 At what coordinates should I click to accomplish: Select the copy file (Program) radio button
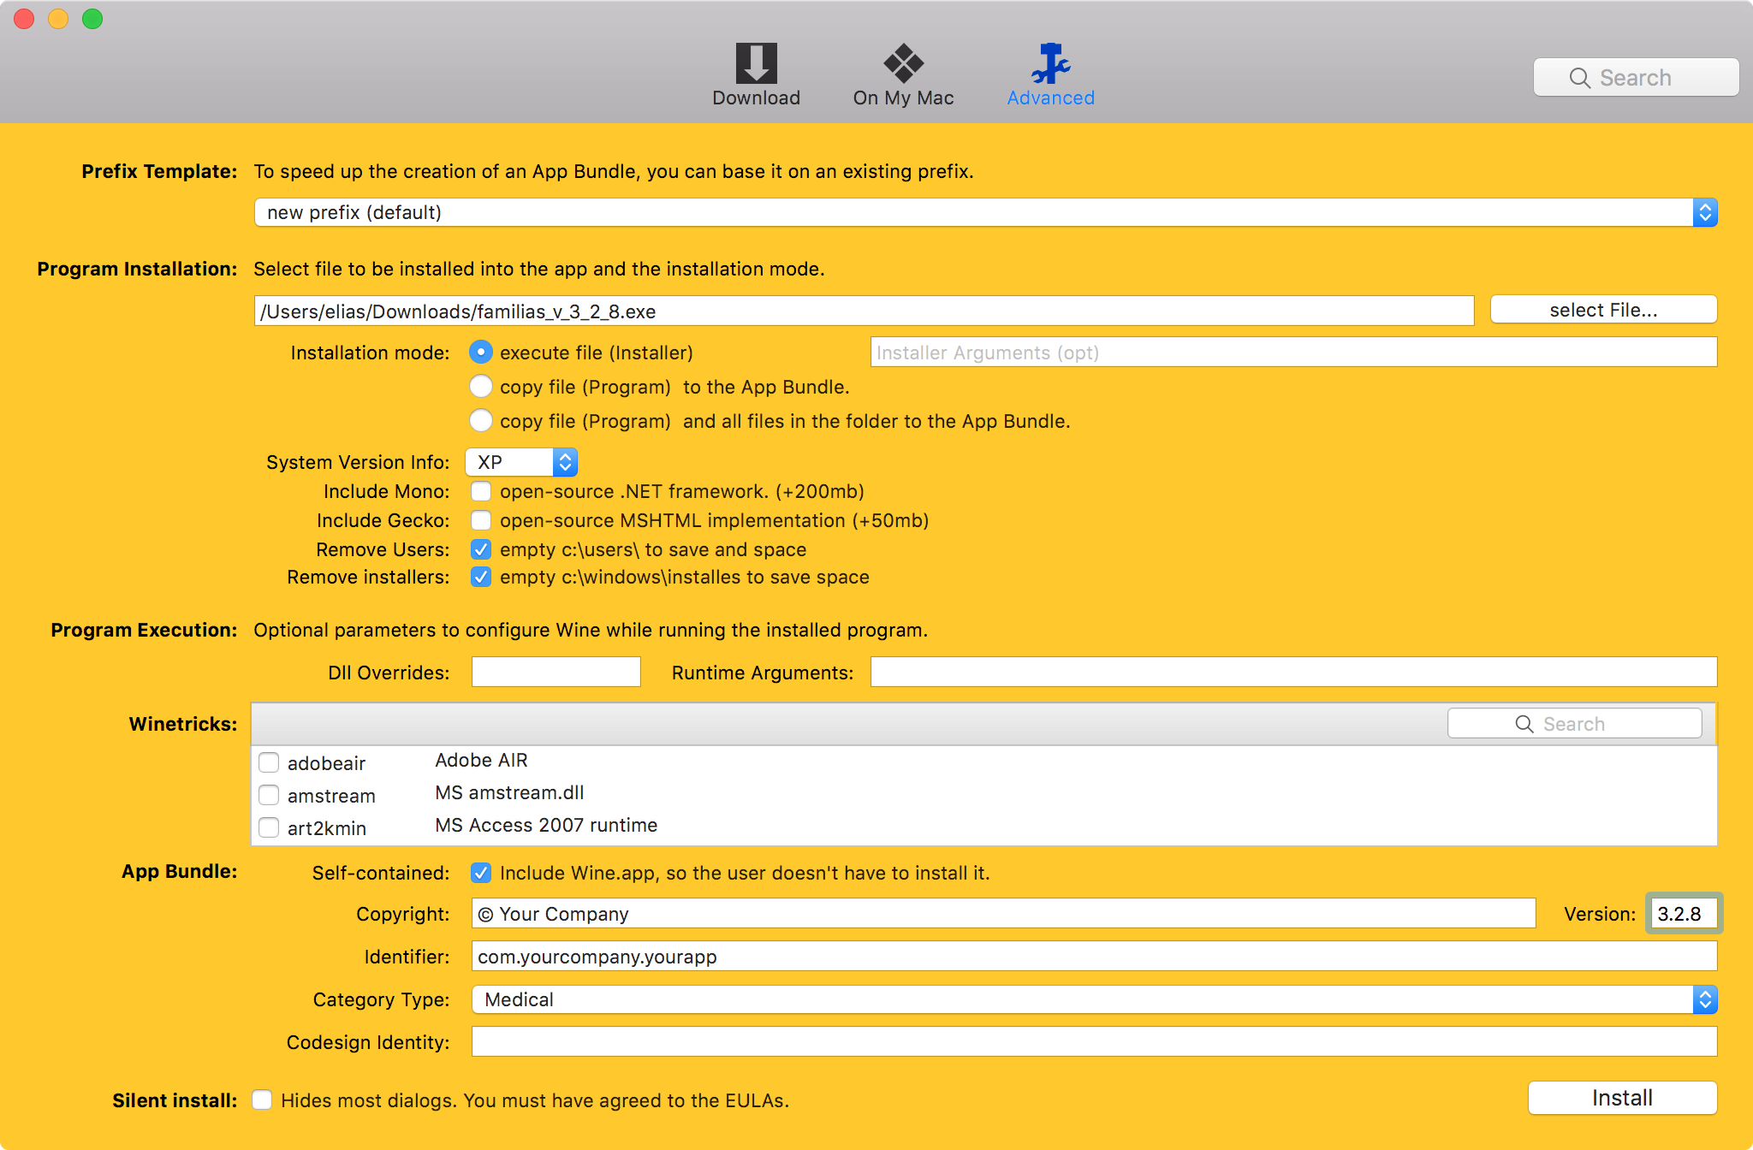481,387
